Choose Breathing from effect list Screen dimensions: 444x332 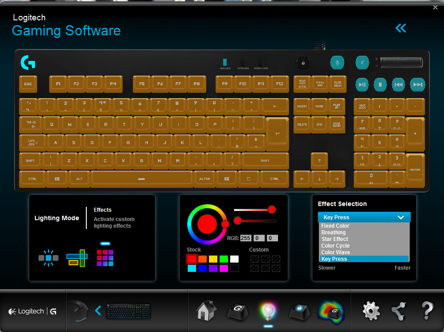(x=333, y=233)
